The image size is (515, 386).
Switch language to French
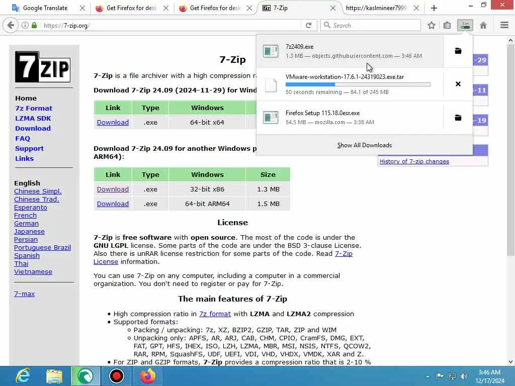(x=25, y=215)
